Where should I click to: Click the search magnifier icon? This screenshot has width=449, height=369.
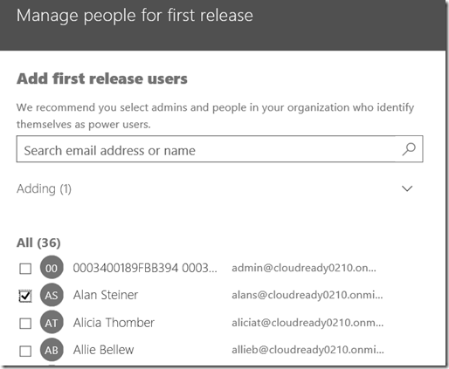point(409,149)
